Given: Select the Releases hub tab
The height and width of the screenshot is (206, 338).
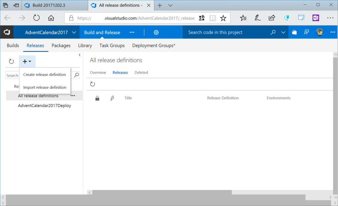Looking at the screenshot, I should point(35,45).
